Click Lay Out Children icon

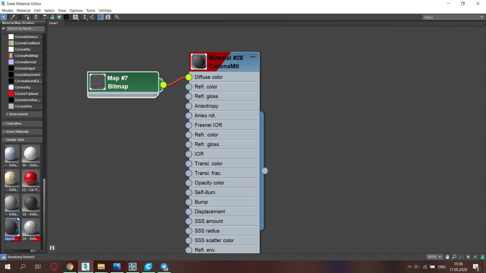92,17
